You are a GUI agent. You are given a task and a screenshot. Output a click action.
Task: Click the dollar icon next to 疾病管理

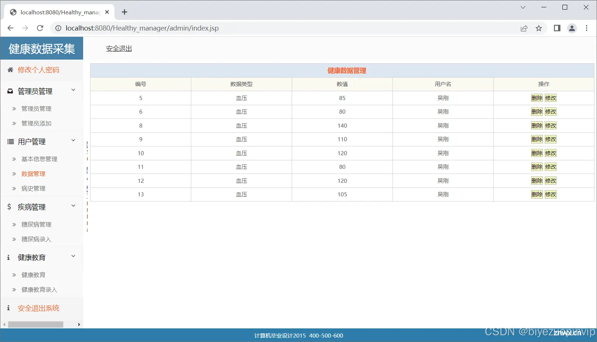[x=9, y=207]
